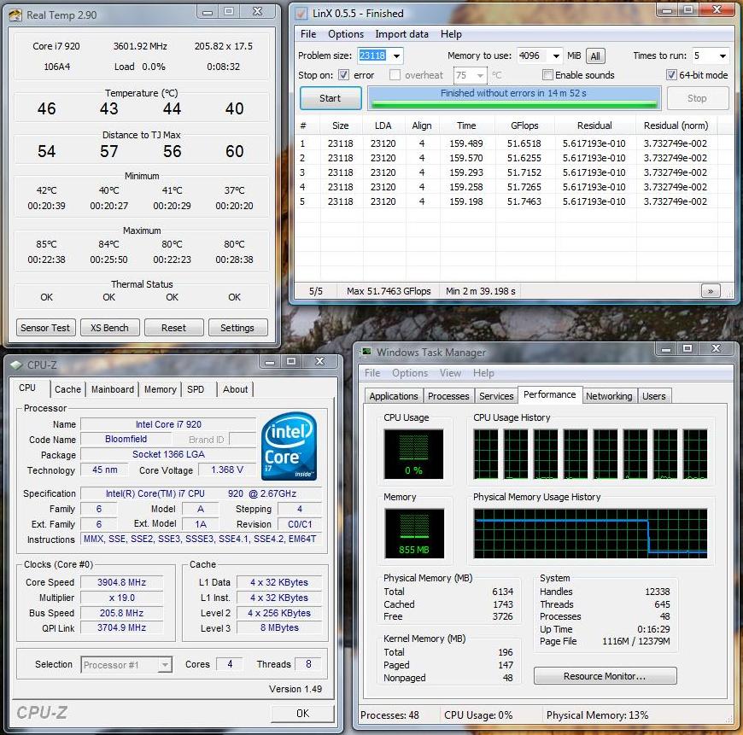Open the Times to run dropdown
Viewport: 743px width, 735px height.
coord(723,55)
